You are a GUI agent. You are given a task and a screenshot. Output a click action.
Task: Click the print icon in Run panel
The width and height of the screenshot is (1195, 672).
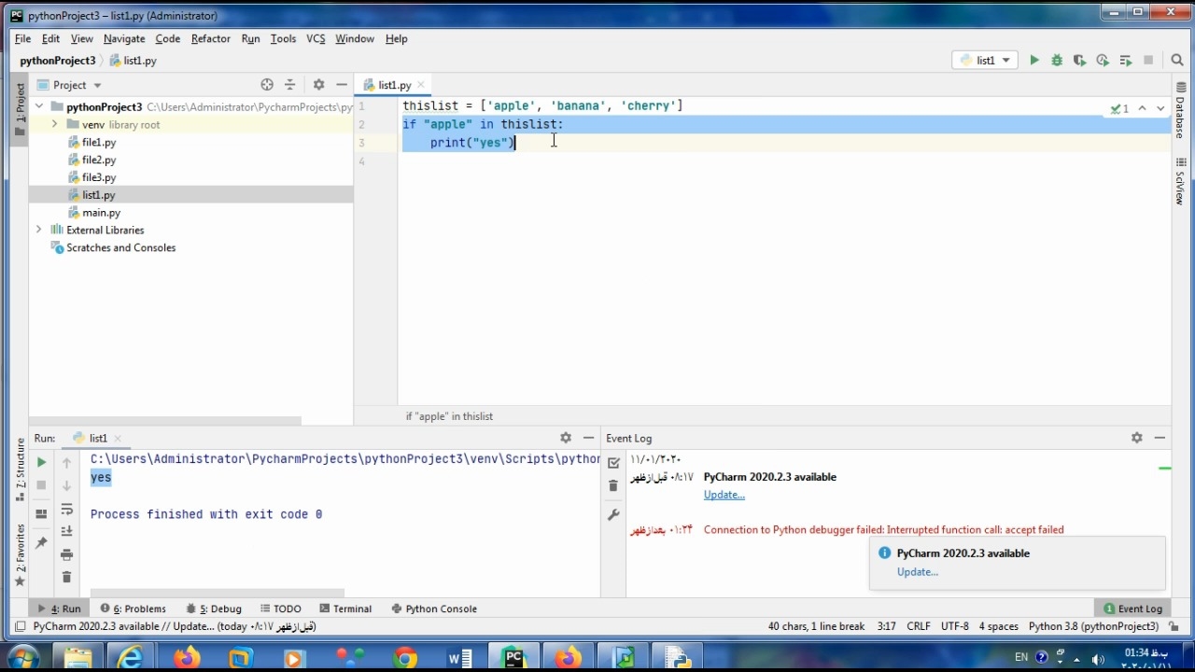click(x=66, y=554)
